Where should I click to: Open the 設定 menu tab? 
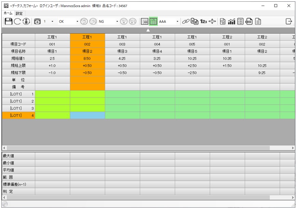[x=19, y=13]
